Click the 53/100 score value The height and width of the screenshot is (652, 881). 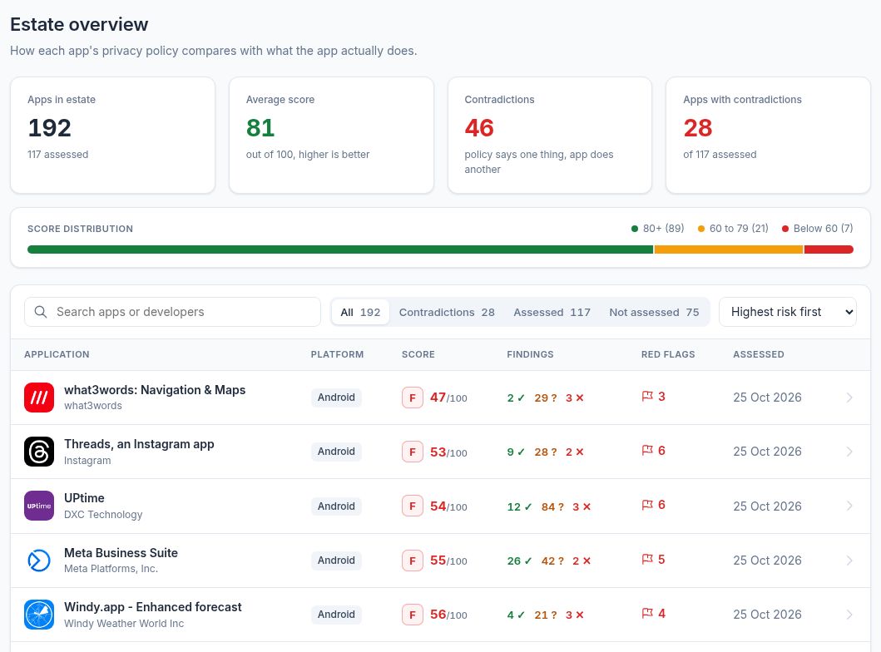448,452
